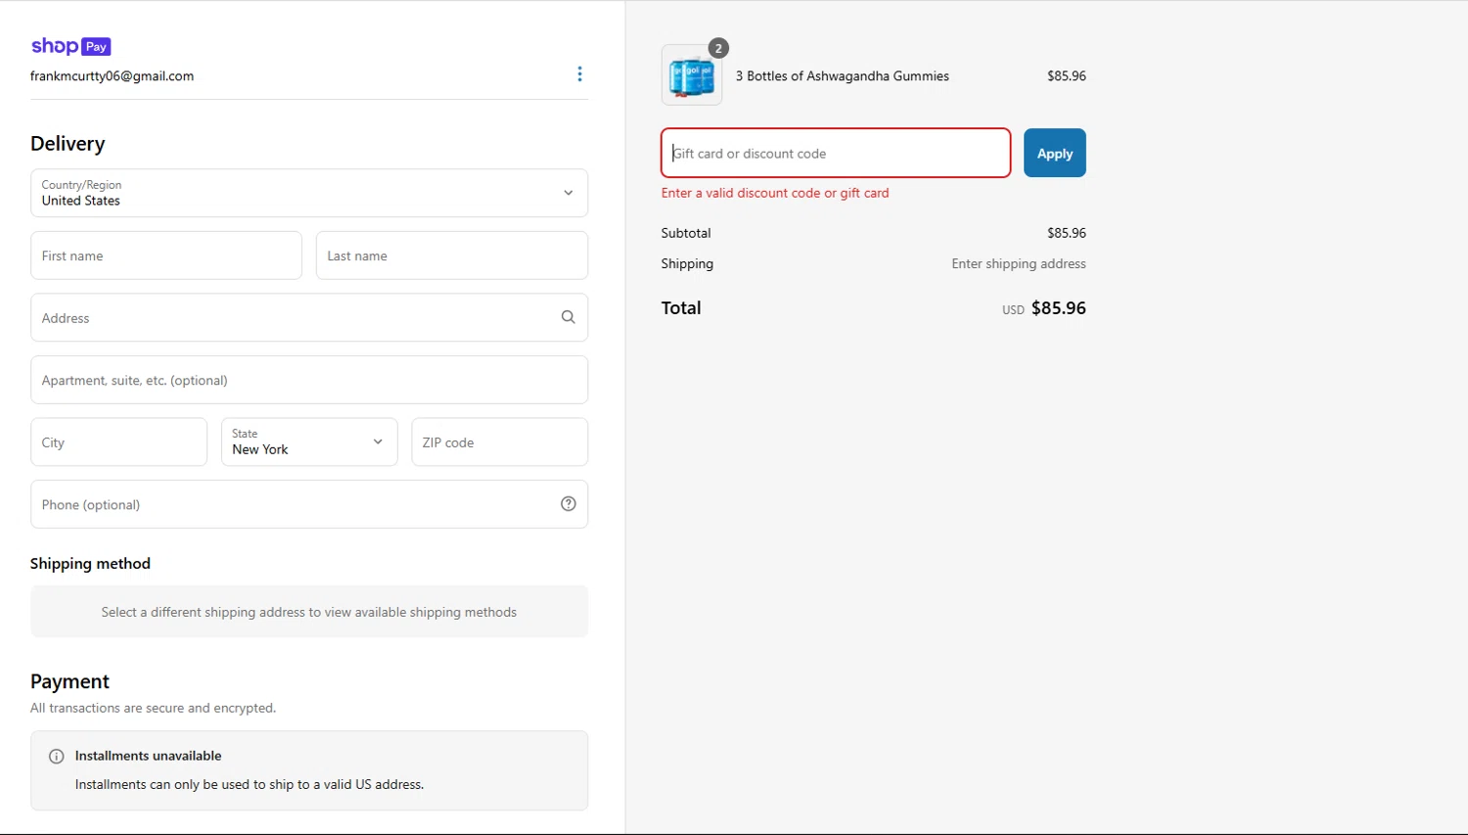Click the First name input field
Viewport: 1468px width, 835px height.
coord(166,255)
